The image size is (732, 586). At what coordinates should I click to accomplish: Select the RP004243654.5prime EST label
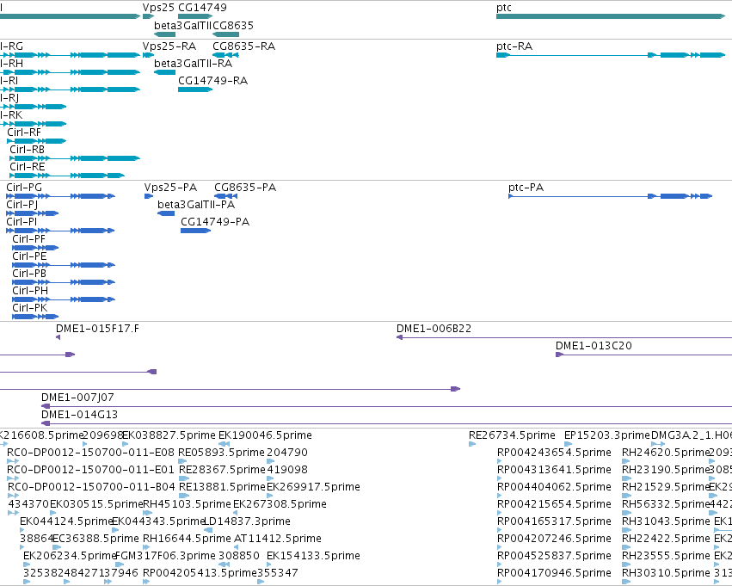coord(554,453)
